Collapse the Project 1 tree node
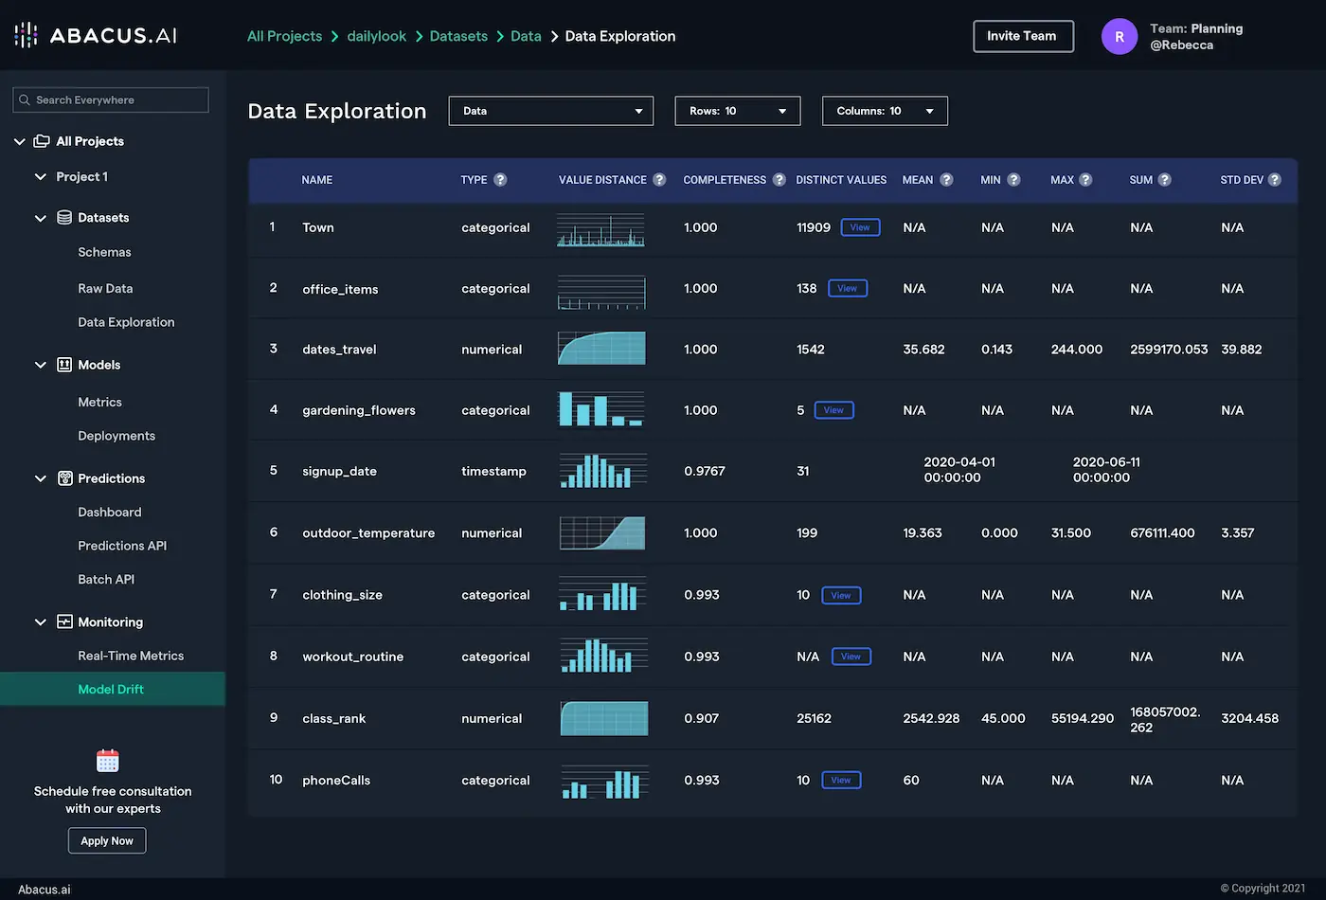Image resolution: width=1326 pixels, height=900 pixels. point(41,177)
